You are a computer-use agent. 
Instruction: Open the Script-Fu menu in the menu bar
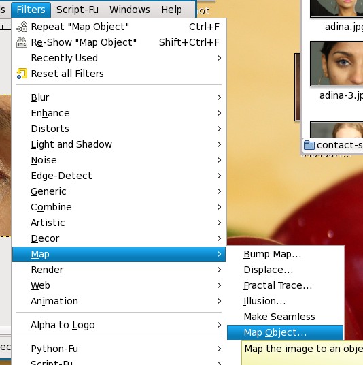point(77,10)
